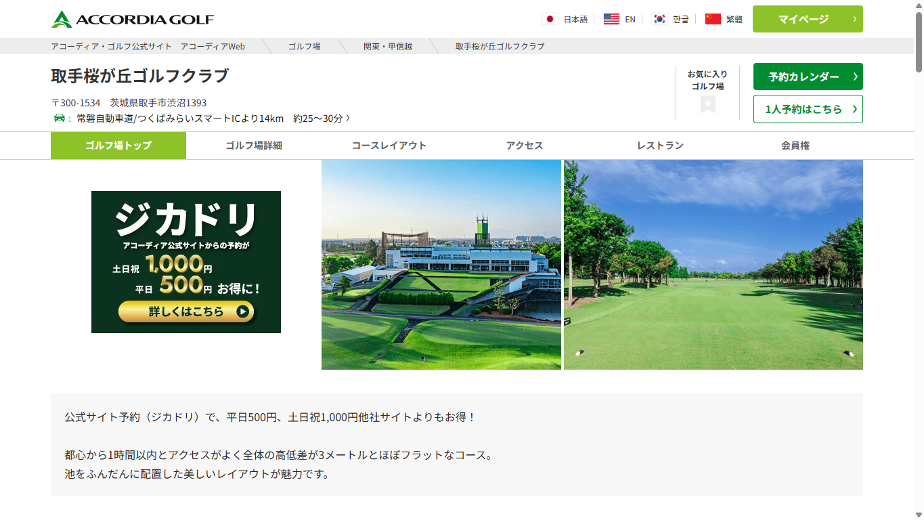Click the South Korean flag icon
The image size is (924, 520).
[x=659, y=19]
